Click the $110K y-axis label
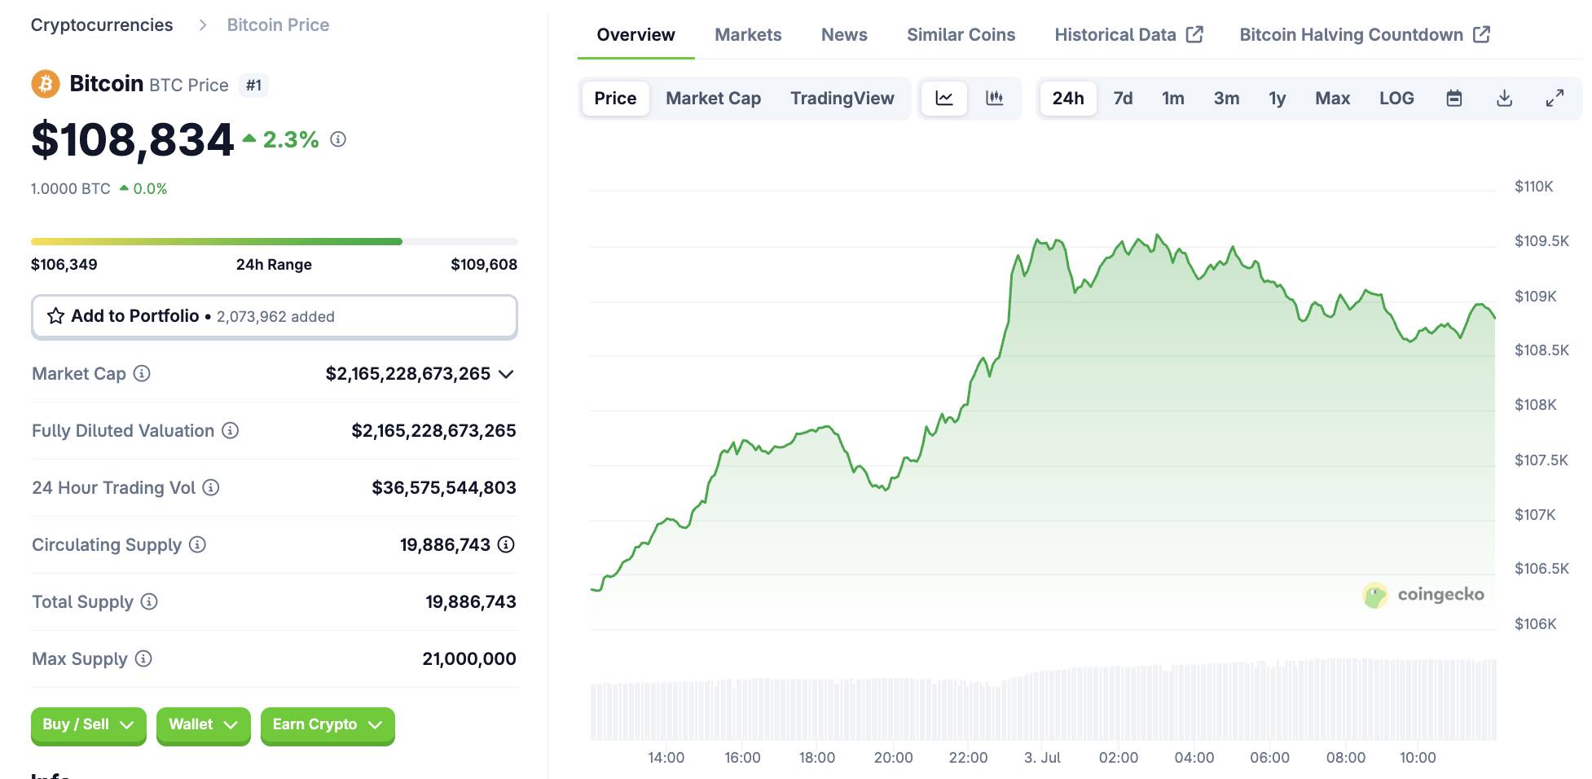 click(1533, 187)
